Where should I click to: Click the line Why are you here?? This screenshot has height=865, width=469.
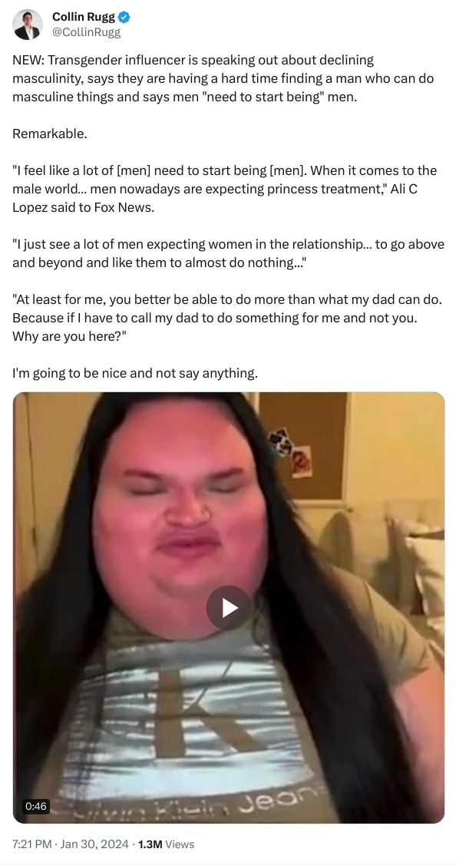pyautogui.click(x=70, y=336)
